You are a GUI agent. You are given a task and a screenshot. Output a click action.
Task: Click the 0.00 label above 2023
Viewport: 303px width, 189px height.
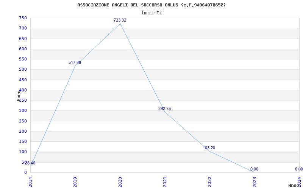pos(254,169)
